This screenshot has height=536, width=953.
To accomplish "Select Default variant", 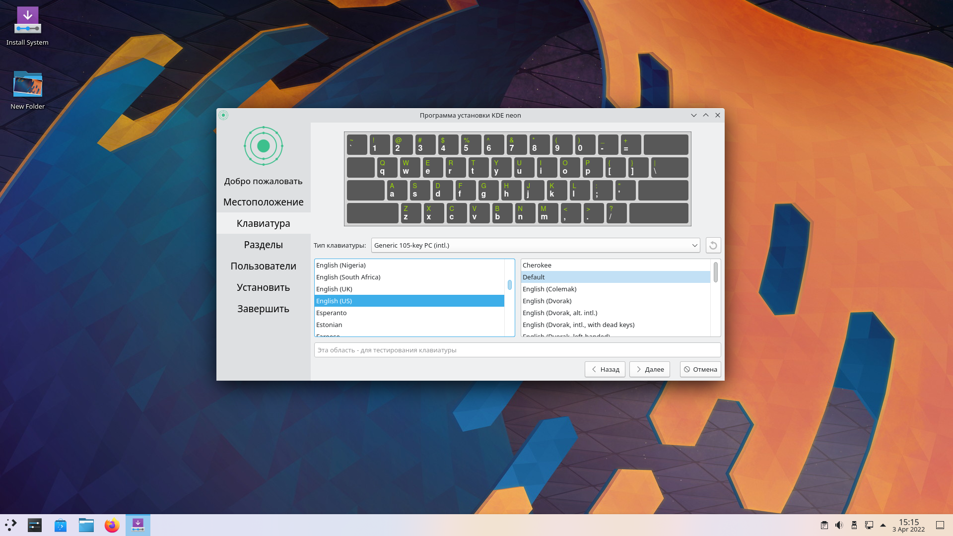I will 616,277.
